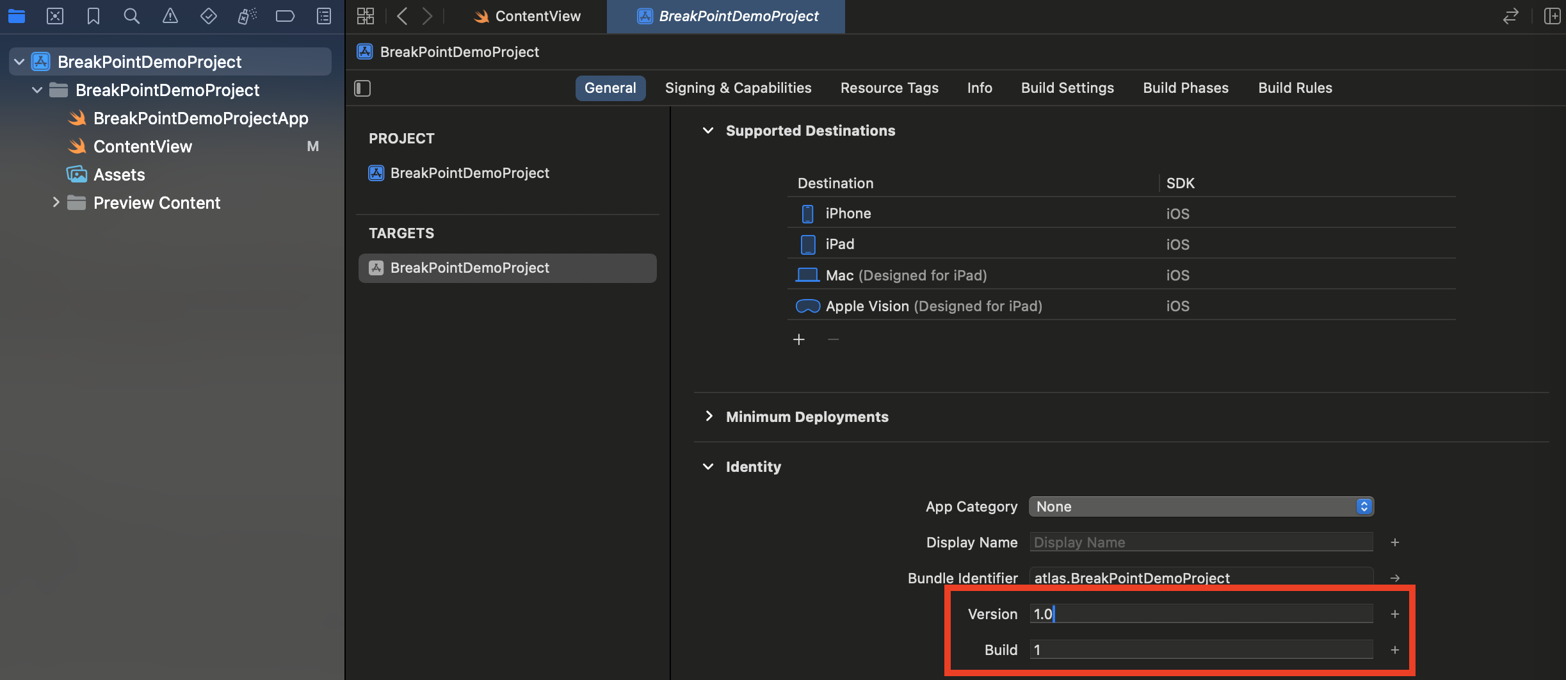
Task: Open the Build Phases tab
Action: coord(1186,88)
